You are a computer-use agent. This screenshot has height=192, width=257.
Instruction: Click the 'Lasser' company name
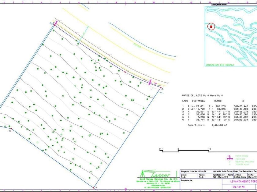pos(160,175)
